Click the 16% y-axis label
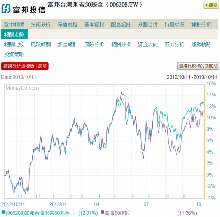The width and height of the screenshot is (220, 217). 211,83
